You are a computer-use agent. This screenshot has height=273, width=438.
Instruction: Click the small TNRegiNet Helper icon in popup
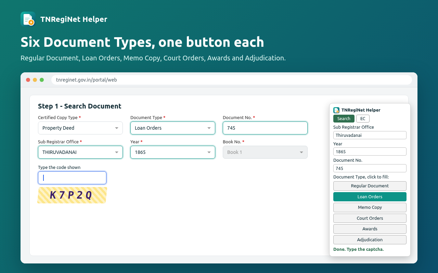coord(336,110)
